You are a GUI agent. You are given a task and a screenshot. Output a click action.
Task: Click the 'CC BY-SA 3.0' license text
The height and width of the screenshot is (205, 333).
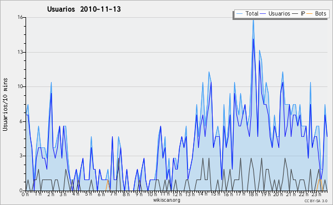tap(316, 201)
